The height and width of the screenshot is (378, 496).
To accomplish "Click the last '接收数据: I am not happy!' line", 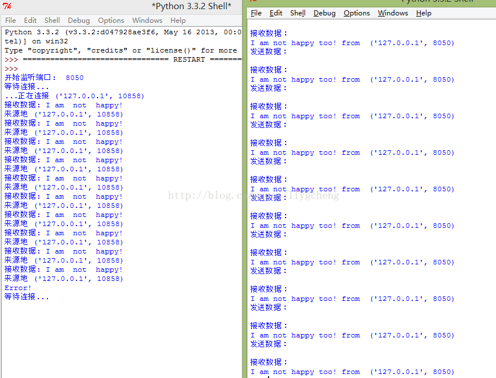I will (63, 270).
